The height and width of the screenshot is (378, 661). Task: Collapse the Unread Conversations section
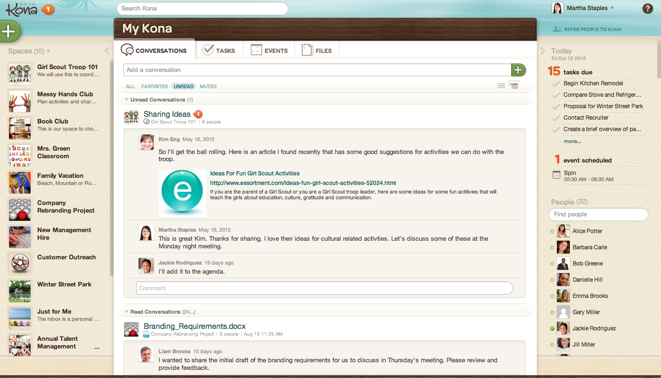(x=127, y=100)
